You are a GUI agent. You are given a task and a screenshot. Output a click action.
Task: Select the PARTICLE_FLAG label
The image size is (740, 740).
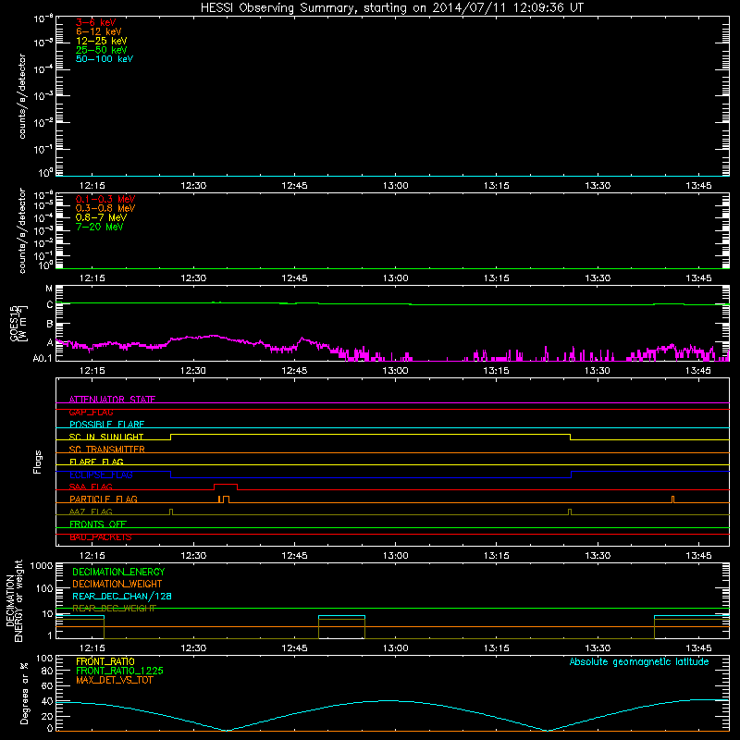pyautogui.click(x=104, y=499)
